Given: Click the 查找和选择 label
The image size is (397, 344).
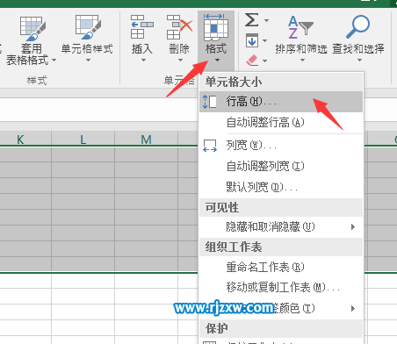Looking at the screenshot, I should click(358, 49).
